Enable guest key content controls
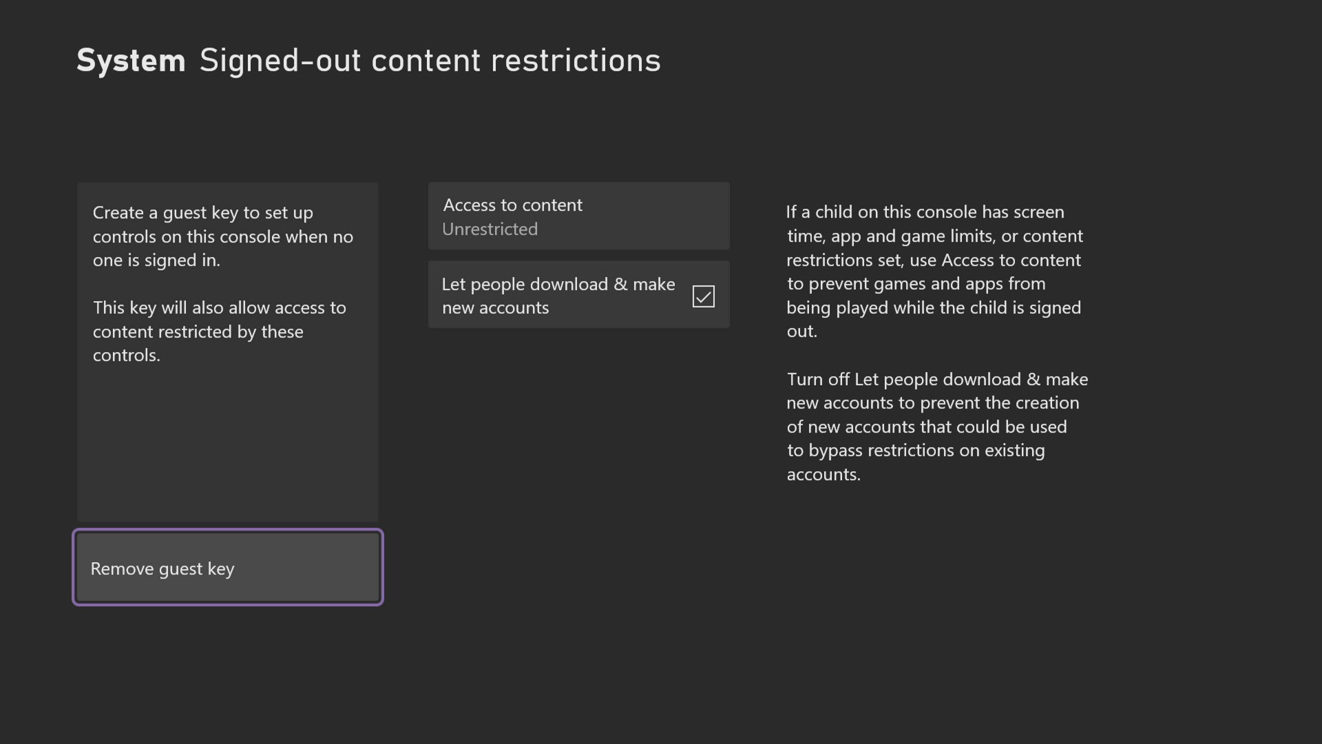This screenshot has width=1322, height=744. click(578, 216)
